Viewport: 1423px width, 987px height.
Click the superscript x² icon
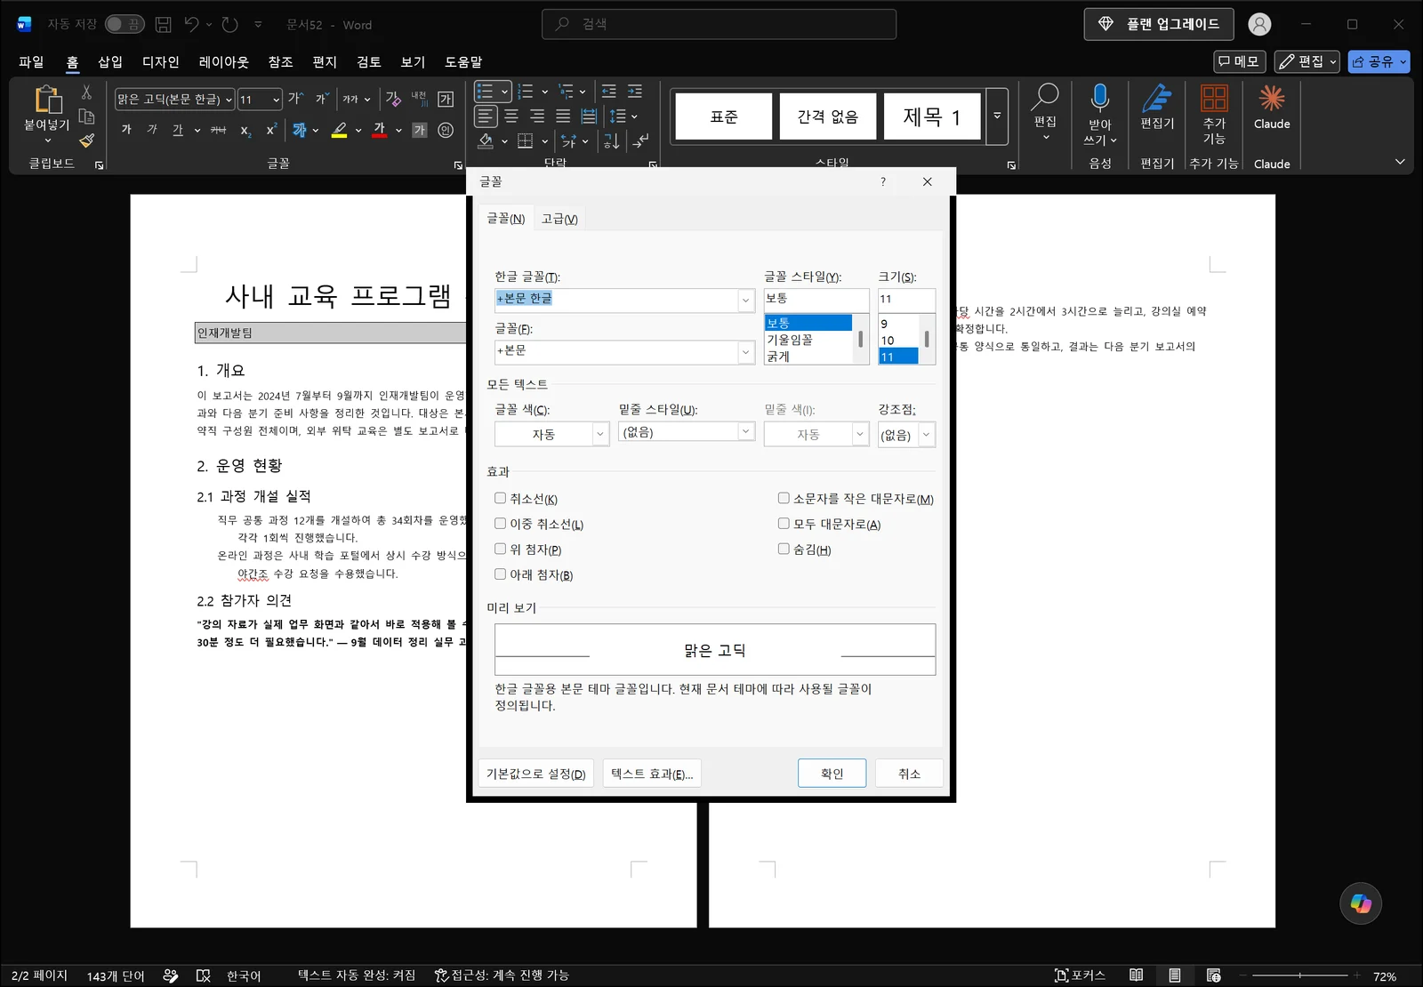tap(271, 130)
